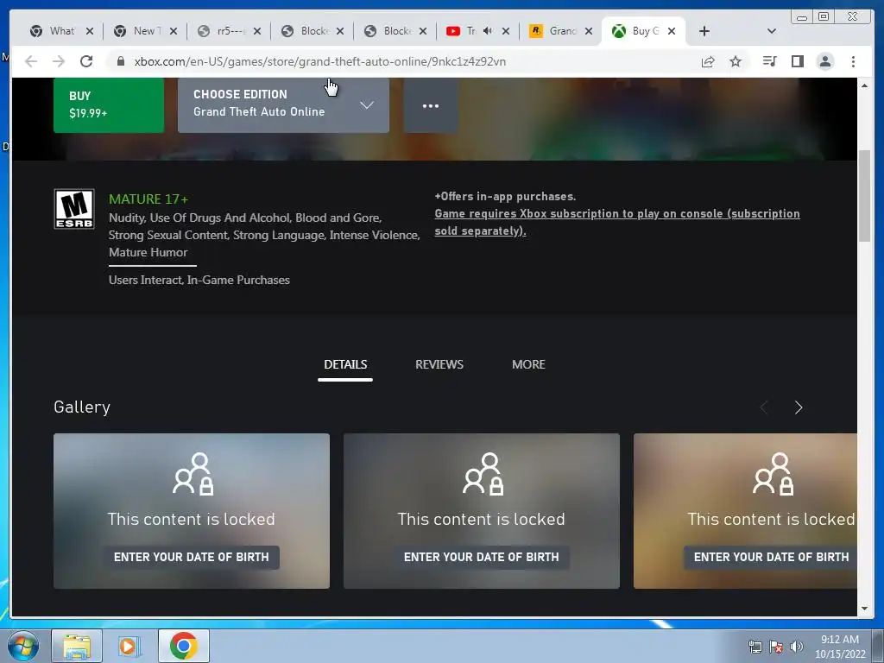
Task: Launch Windows Media Player from taskbar
Action: coord(129,646)
